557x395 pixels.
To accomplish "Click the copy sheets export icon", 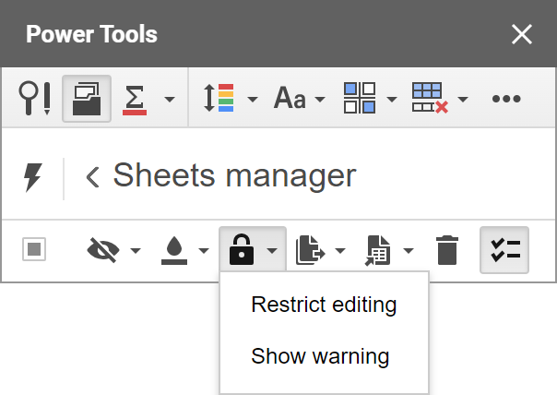I will 311,250.
